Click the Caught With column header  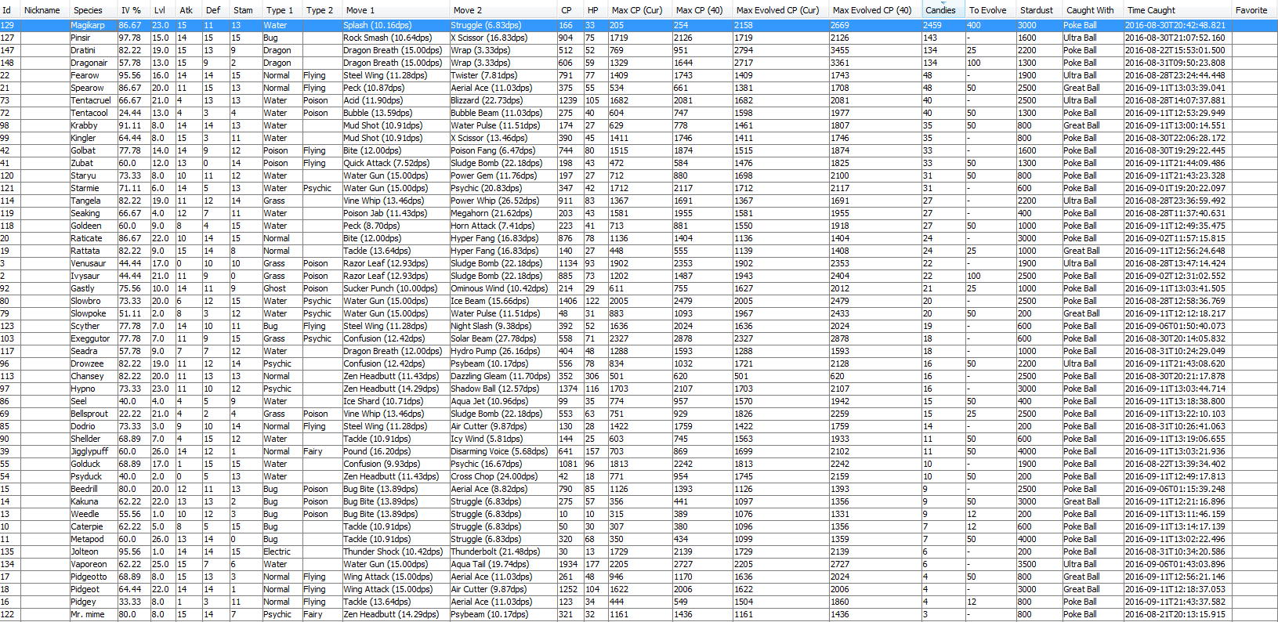click(1092, 10)
